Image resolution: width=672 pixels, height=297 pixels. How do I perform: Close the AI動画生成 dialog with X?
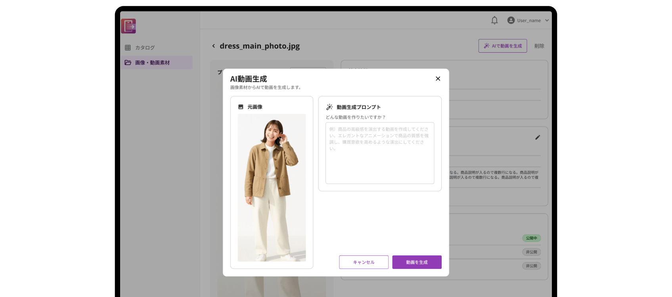click(x=438, y=79)
